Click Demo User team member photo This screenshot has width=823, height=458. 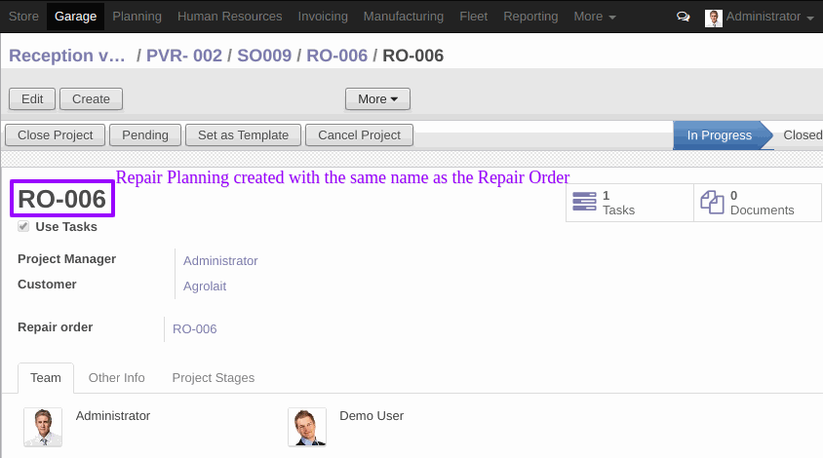point(307,427)
